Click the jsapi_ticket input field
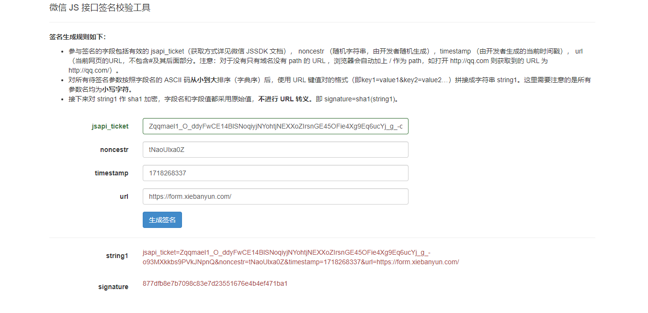This screenshot has height=313, width=648. tap(275, 126)
